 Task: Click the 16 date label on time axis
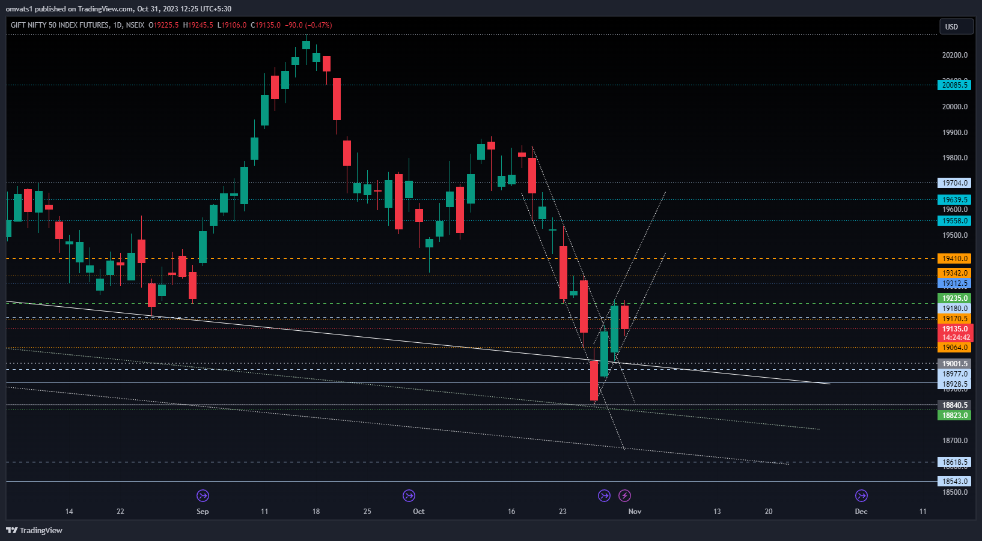511,512
